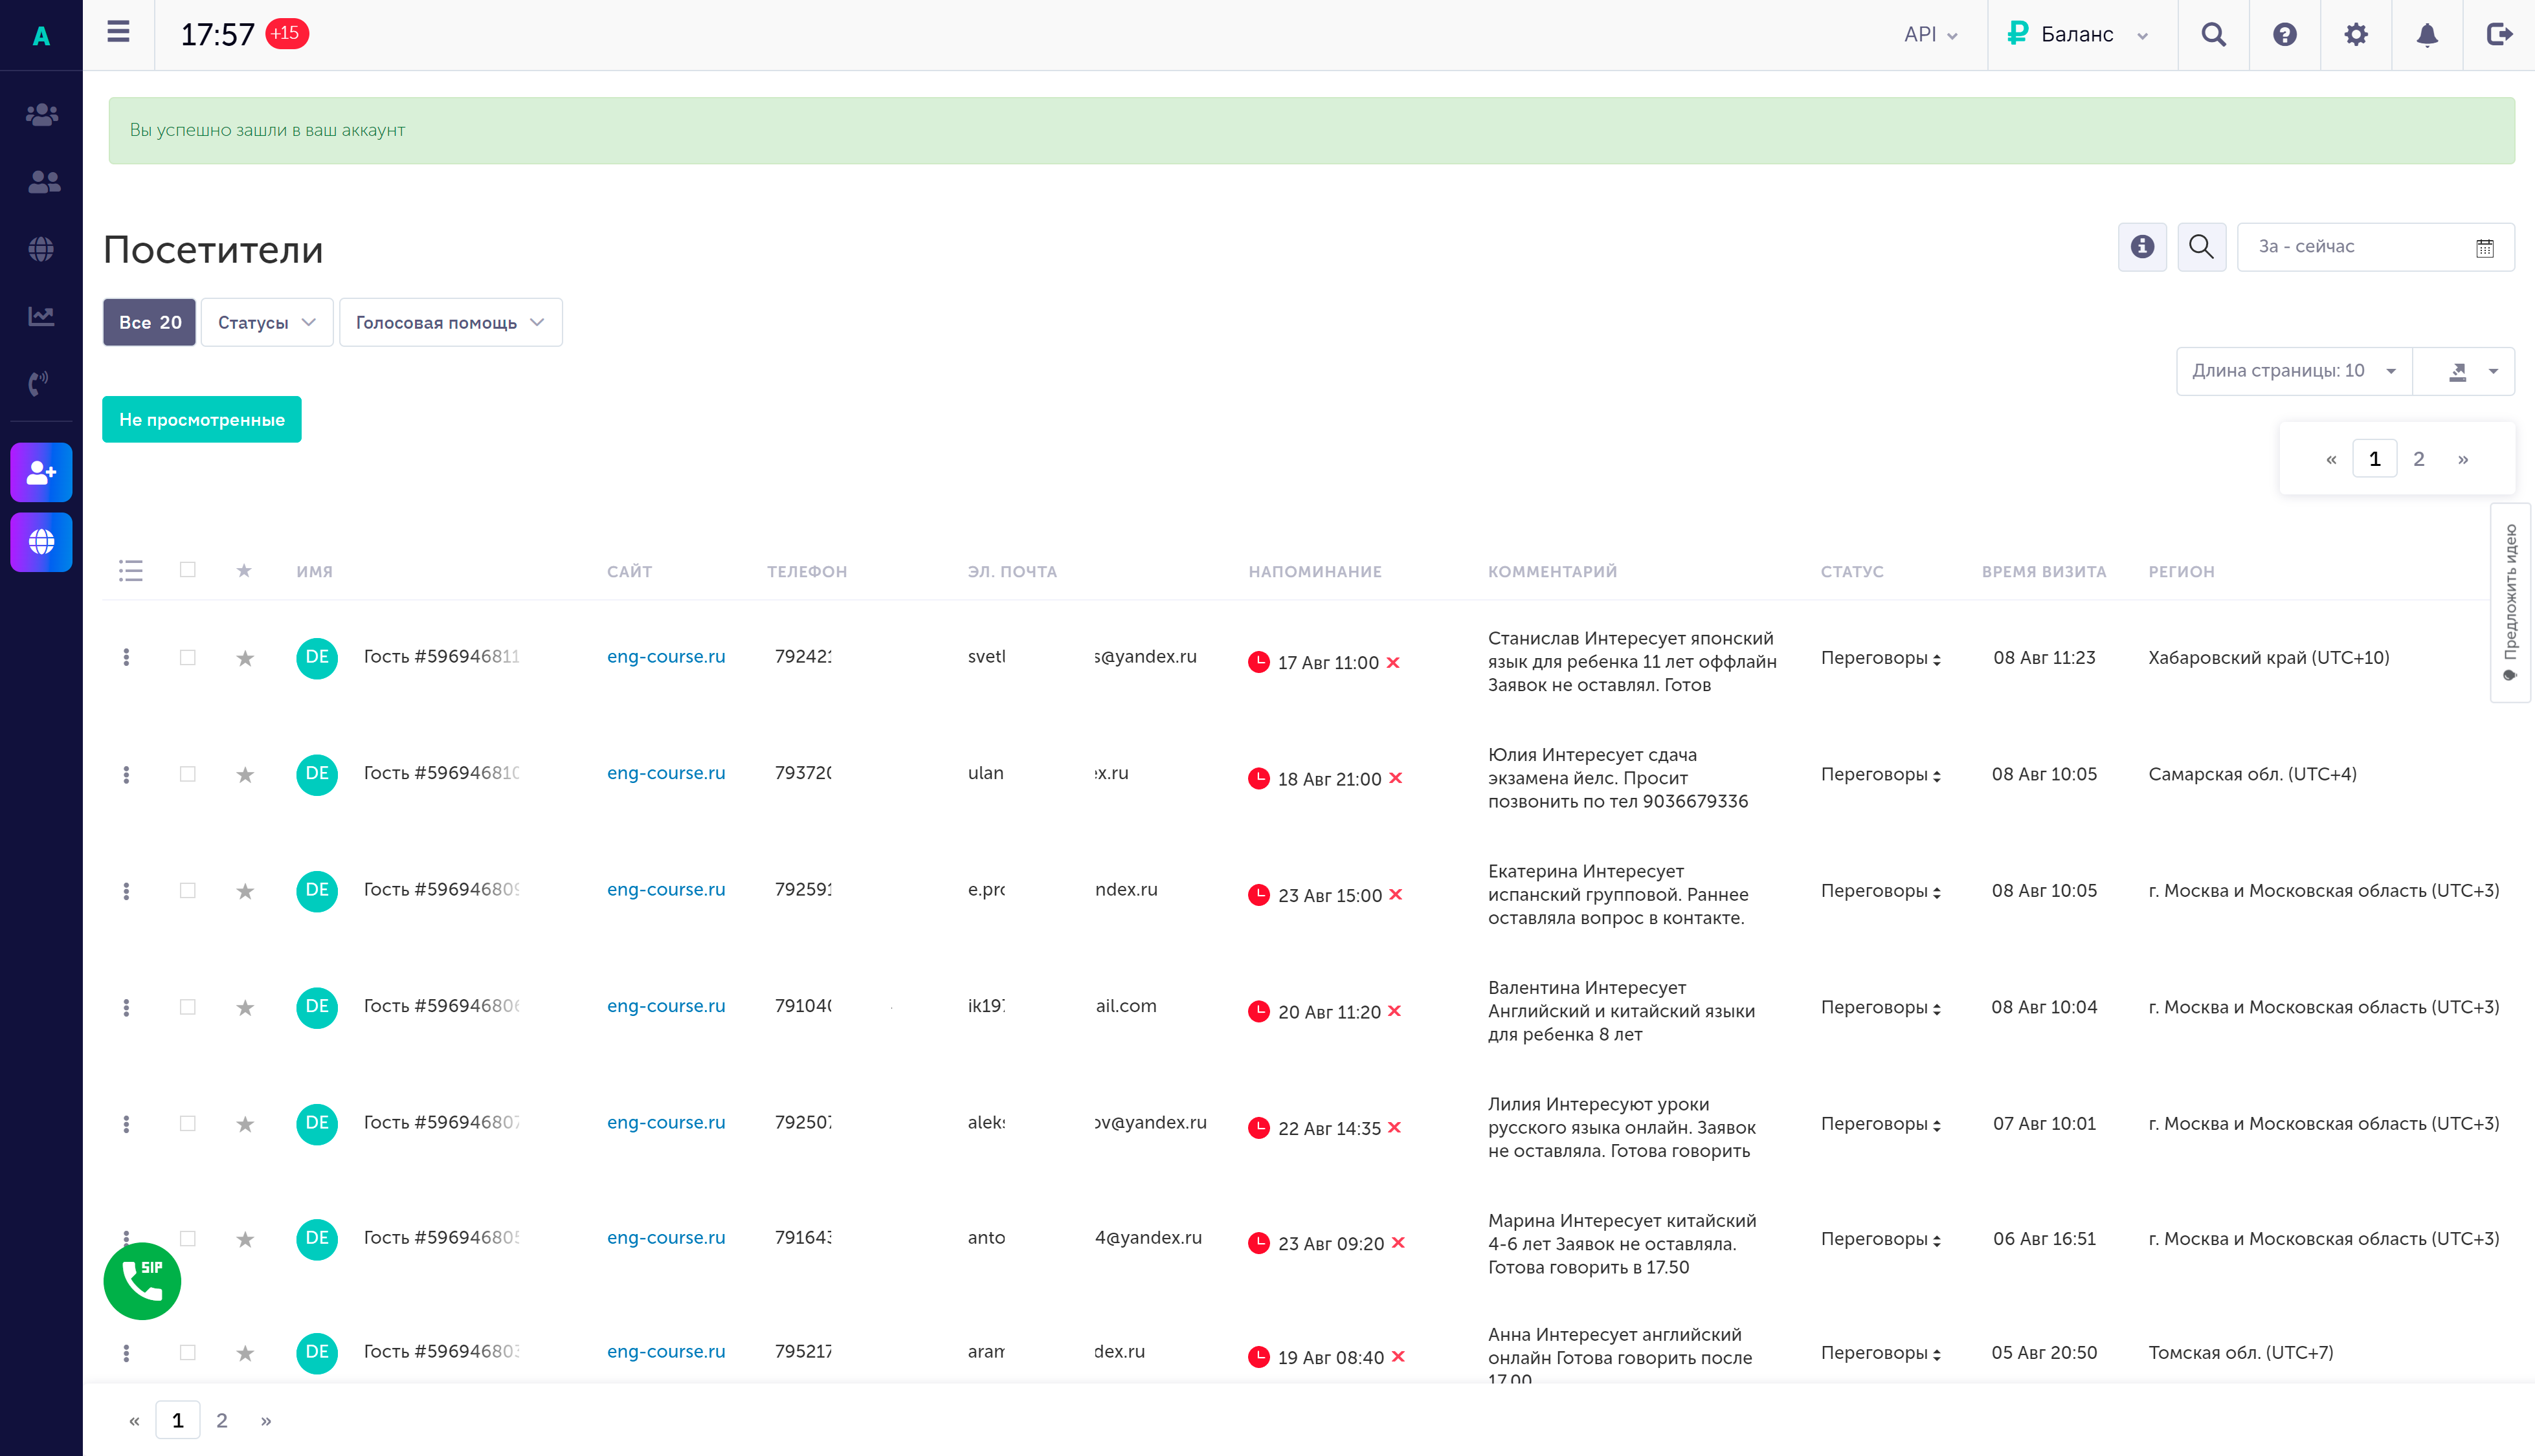Open the Длина страницы: 10 dropdown
The image size is (2535, 1456).
2293,371
